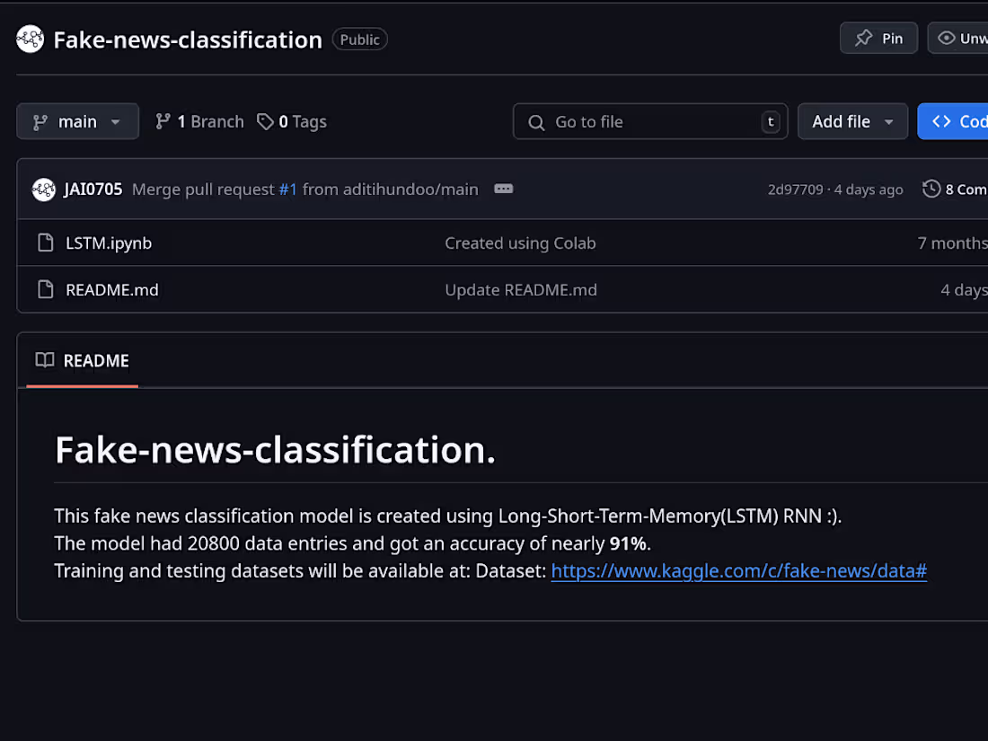The height and width of the screenshot is (741, 988).
Task: Click the magnifier icon in the file search
Action: pyautogui.click(x=536, y=121)
